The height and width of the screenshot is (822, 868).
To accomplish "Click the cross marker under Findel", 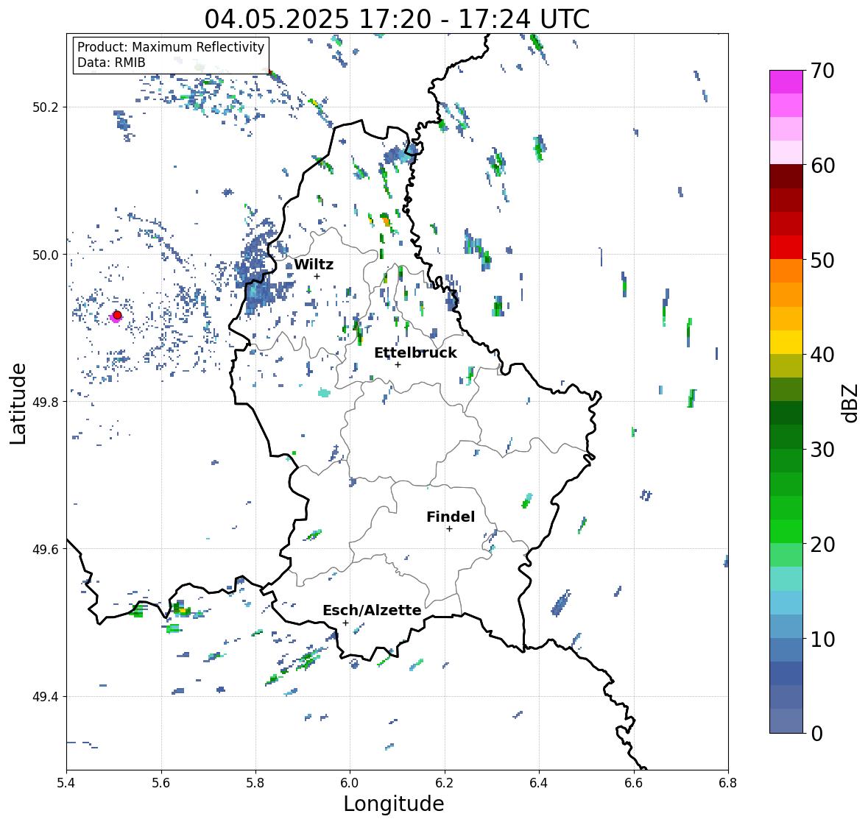I will tap(449, 529).
